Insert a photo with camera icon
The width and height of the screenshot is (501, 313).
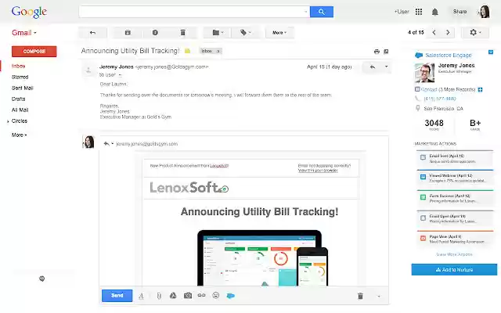[188, 296]
